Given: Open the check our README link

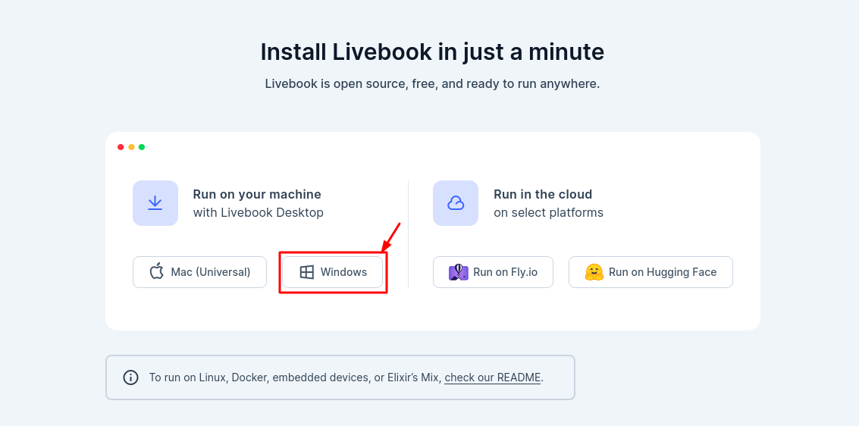Looking at the screenshot, I should [493, 377].
